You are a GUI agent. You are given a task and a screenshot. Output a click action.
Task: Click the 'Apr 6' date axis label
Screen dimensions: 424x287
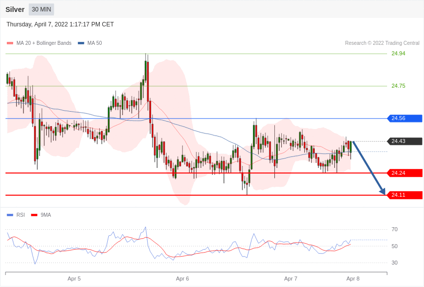tap(182, 279)
